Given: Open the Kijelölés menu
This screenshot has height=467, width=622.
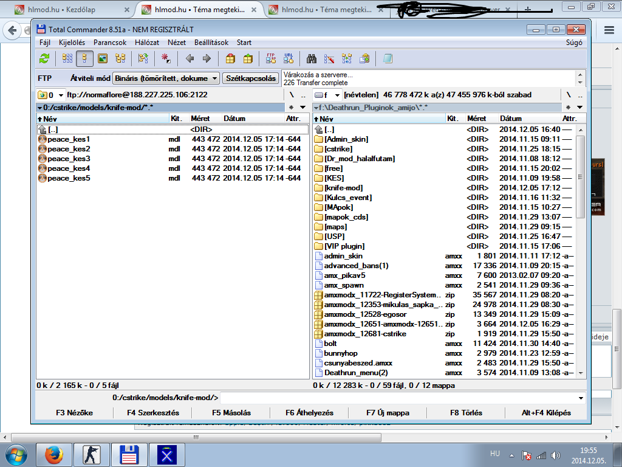Looking at the screenshot, I should point(72,43).
